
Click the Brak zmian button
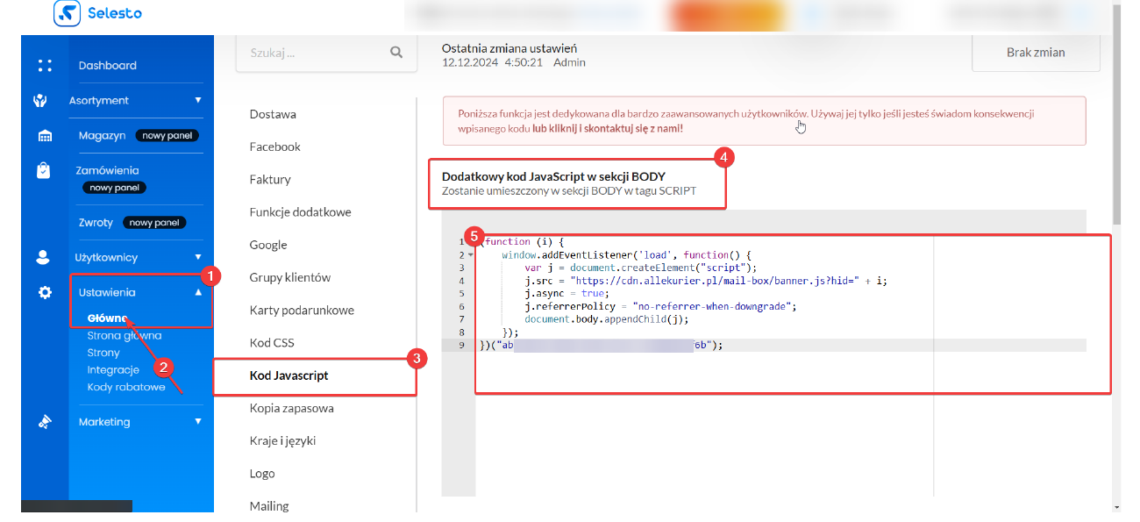(x=1036, y=53)
